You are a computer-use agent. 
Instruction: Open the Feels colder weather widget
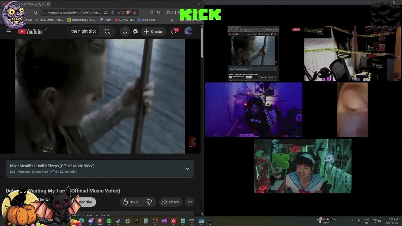327,221
